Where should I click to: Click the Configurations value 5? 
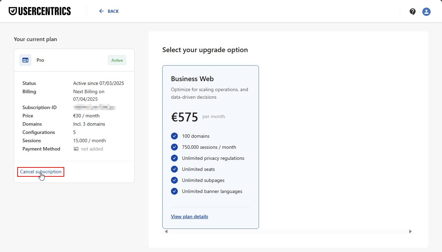tap(75, 132)
